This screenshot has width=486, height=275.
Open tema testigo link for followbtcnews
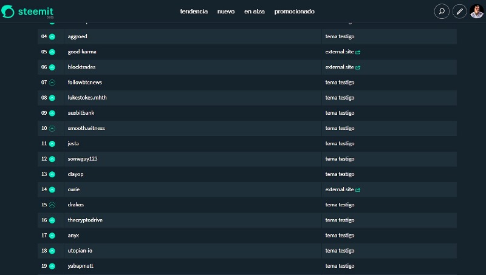tap(340, 83)
